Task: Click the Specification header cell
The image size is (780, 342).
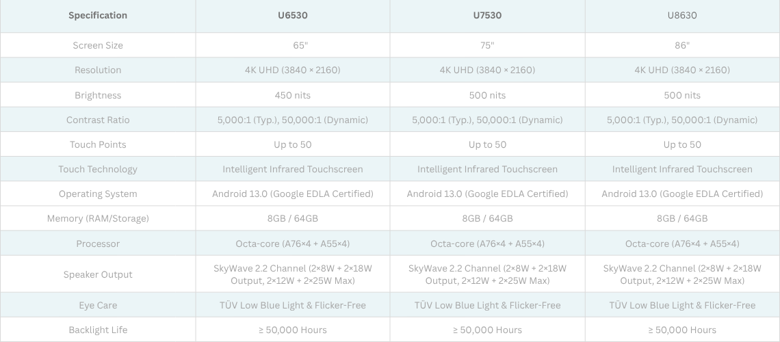Action: 98,15
